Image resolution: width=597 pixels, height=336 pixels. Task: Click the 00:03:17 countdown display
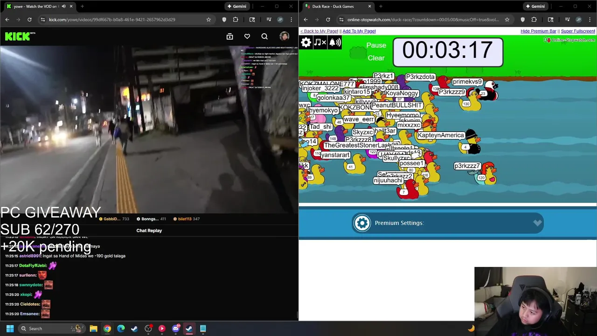point(448,51)
